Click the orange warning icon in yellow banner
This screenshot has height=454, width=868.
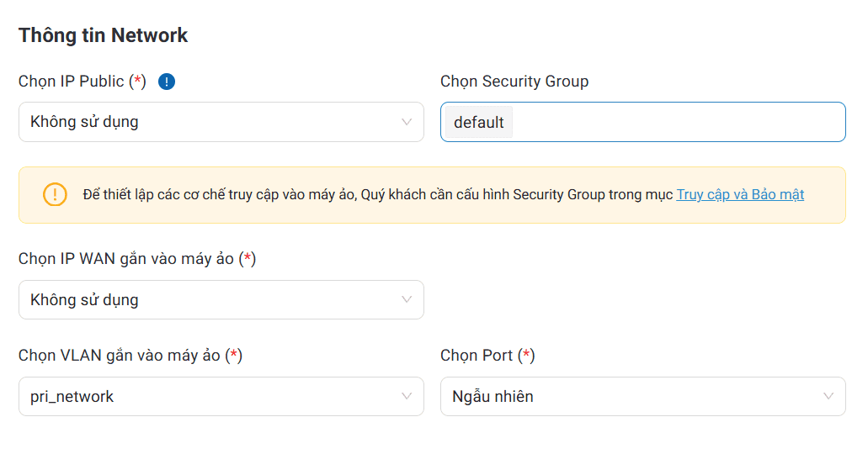point(55,195)
